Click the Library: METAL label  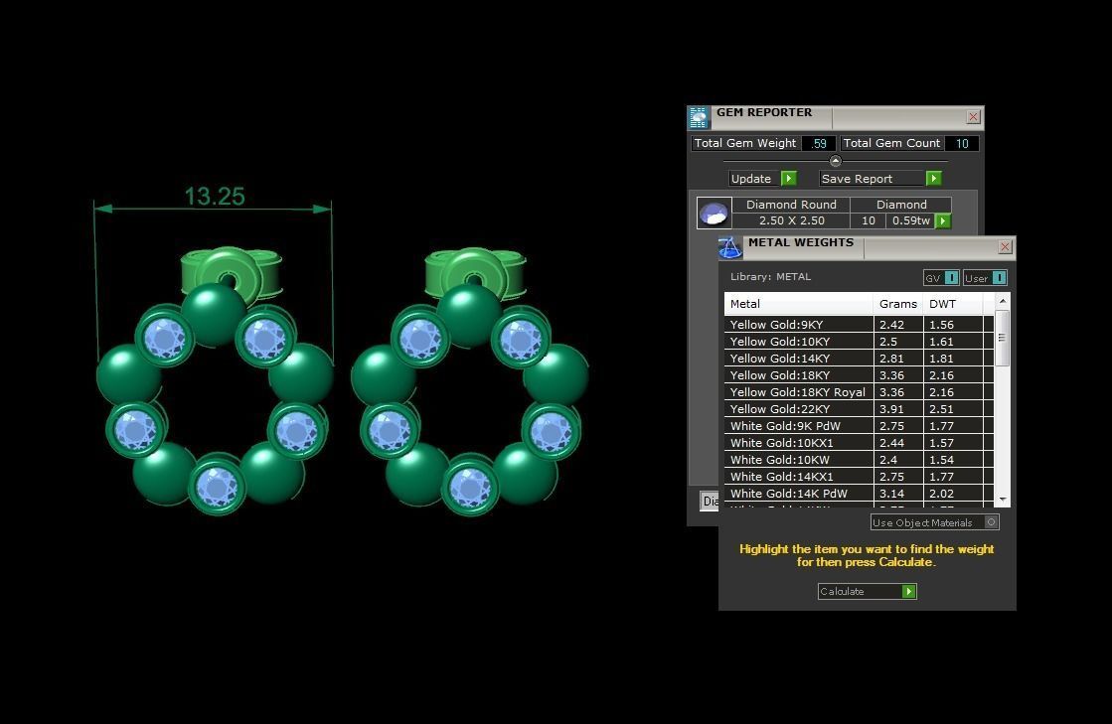coord(770,277)
